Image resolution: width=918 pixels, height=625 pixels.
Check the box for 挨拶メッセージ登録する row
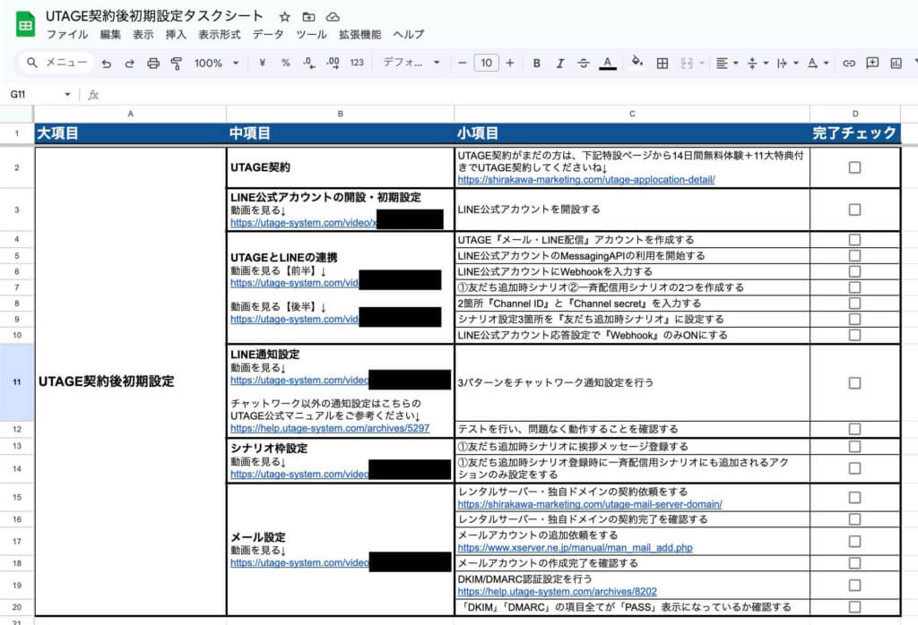[x=854, y=447]
